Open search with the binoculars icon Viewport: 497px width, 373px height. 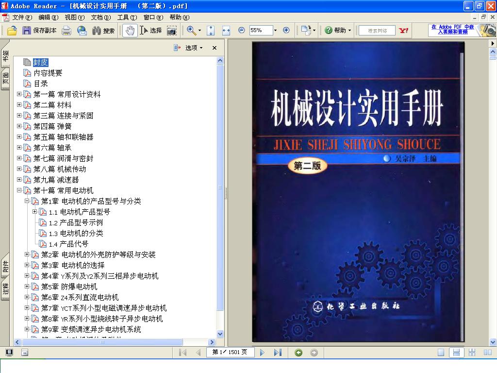97,31
